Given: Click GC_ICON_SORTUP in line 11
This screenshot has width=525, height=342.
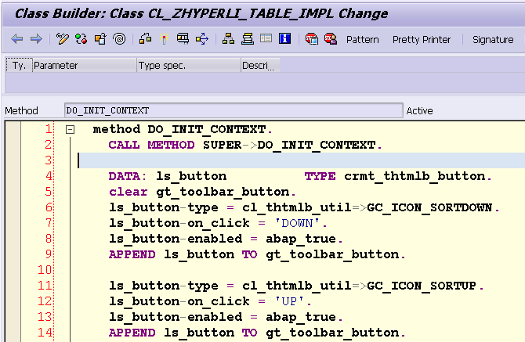Looking at the screenshot, I should pyautogui.click(x=422, y=286).
